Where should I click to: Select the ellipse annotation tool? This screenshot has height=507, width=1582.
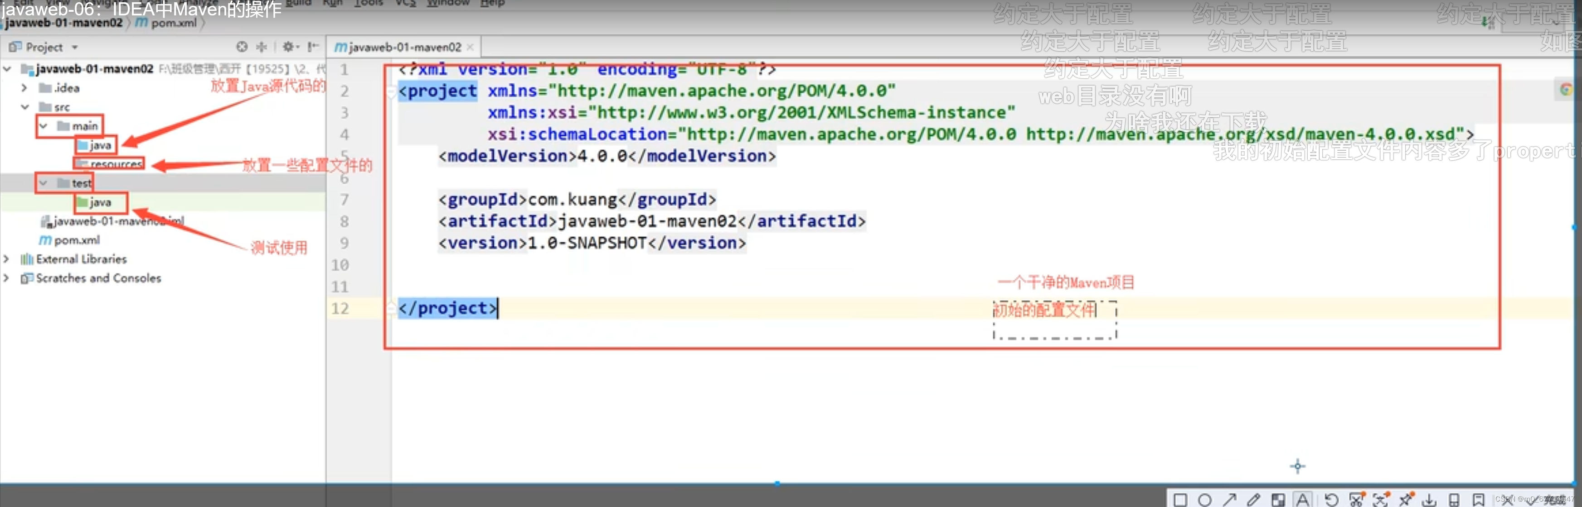(1204, 500)
